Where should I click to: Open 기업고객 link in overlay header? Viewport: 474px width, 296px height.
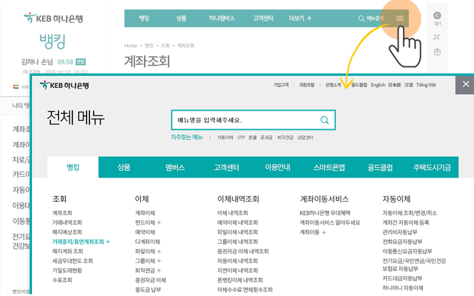281,85
